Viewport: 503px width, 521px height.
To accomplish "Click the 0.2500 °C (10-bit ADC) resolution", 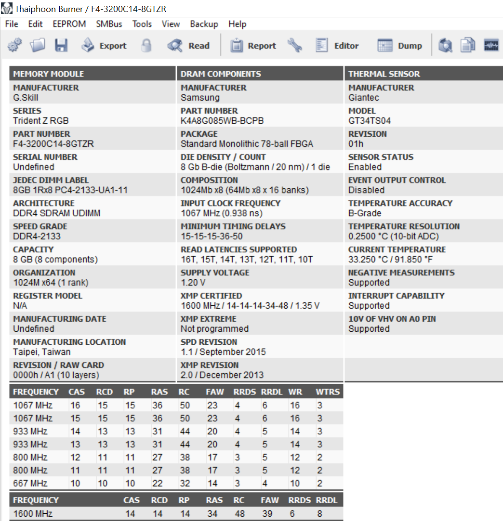I will click(394, 236).
